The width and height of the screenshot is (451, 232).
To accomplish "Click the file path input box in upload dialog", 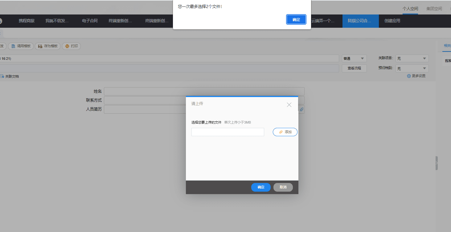I will coord(228,132).
